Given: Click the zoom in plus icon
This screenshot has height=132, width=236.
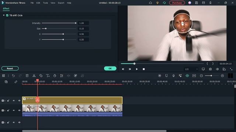Looking at the screenshot, I should 222,76.
